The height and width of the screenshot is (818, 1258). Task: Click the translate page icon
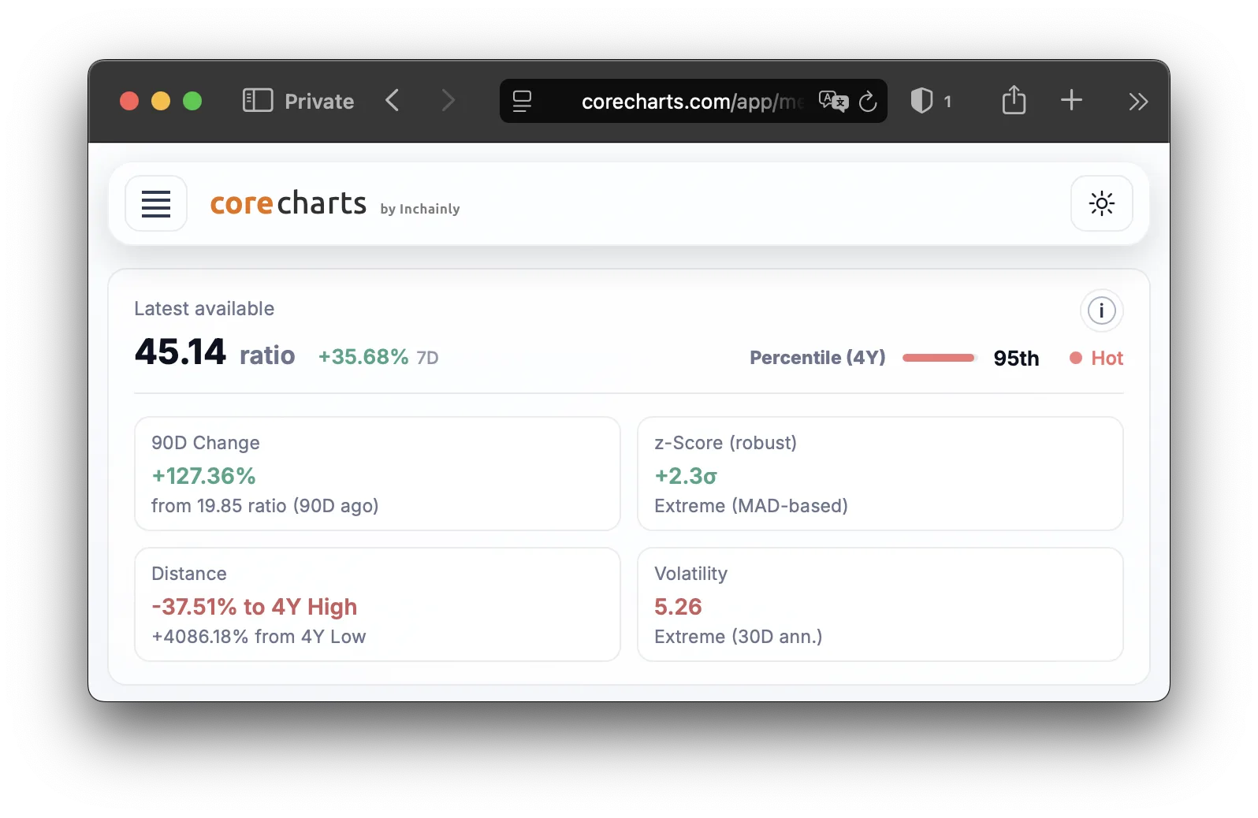coord(832,101)
